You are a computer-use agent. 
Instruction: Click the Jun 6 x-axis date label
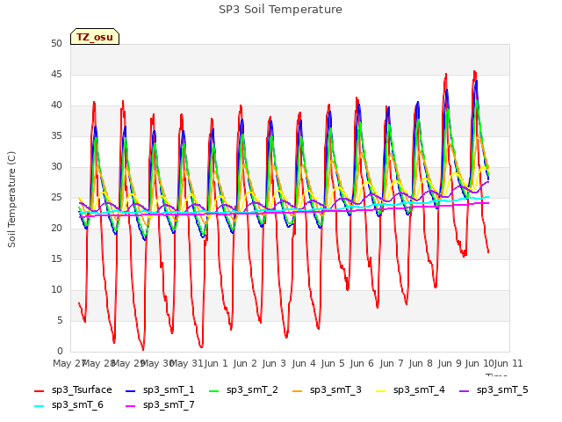pos(362,363)
